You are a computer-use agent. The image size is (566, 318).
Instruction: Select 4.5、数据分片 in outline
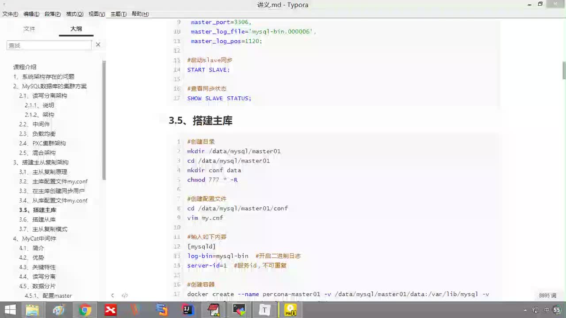click(37, 286)
